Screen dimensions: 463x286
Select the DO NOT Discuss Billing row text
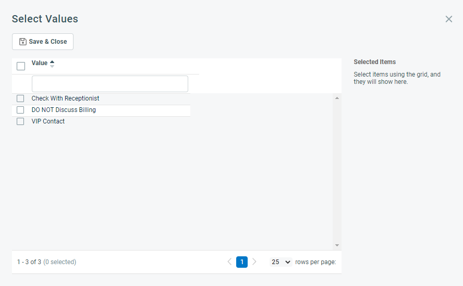pyautogui.click(x=64, y=110)
